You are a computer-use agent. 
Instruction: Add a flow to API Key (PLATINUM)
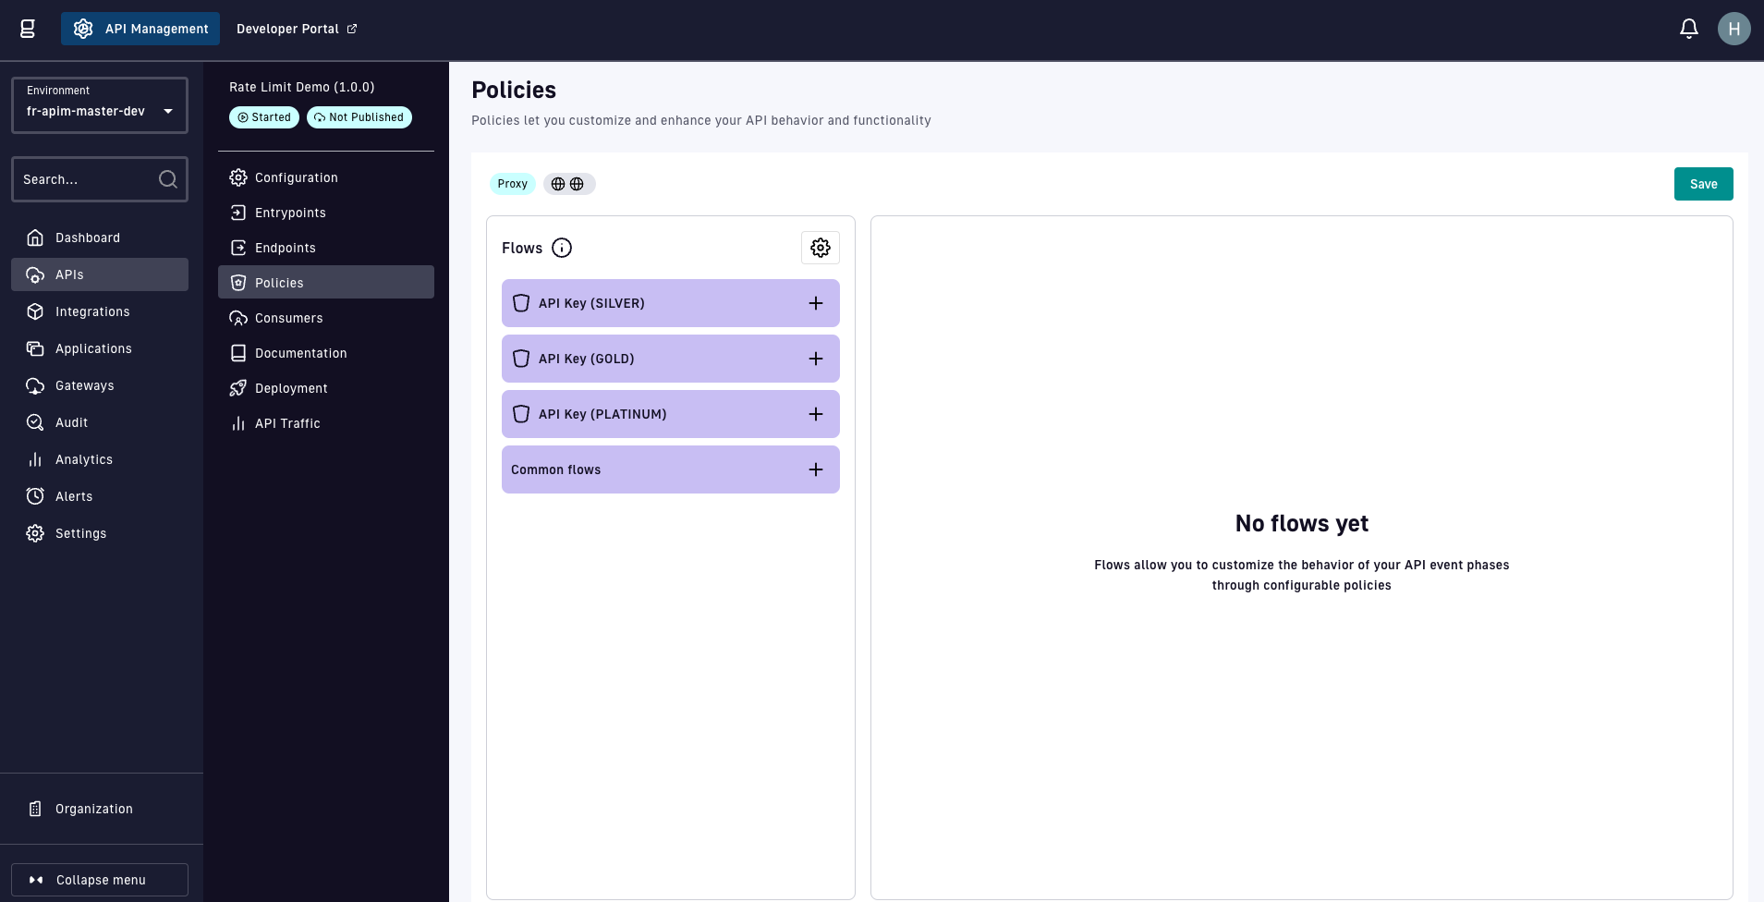pos(815,414)
